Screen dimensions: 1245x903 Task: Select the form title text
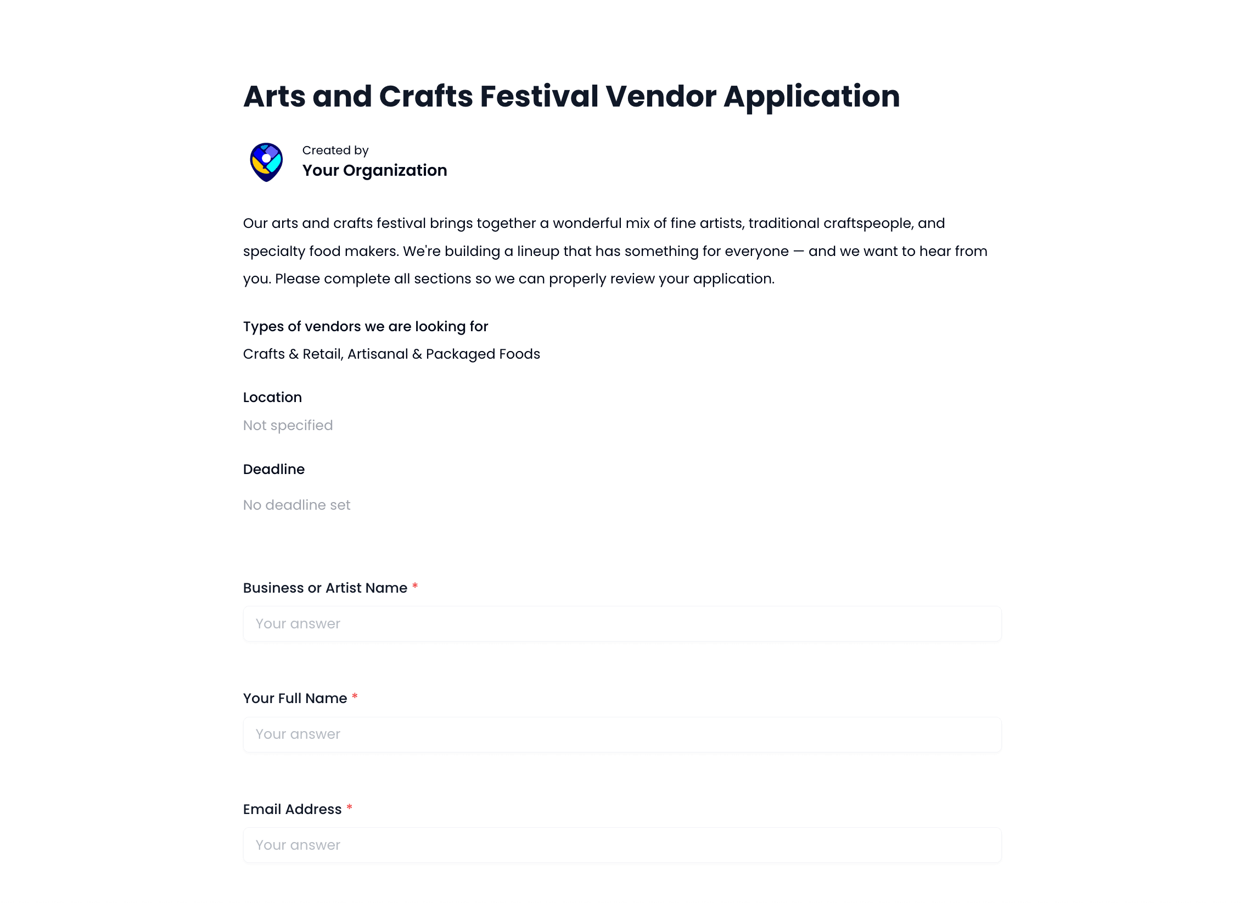(571, 96)
